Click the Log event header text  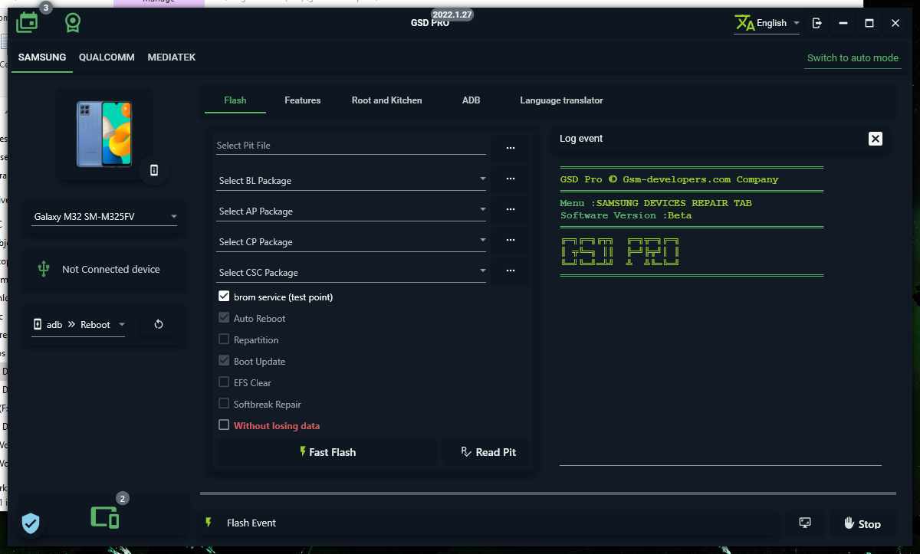pos(581,139)
